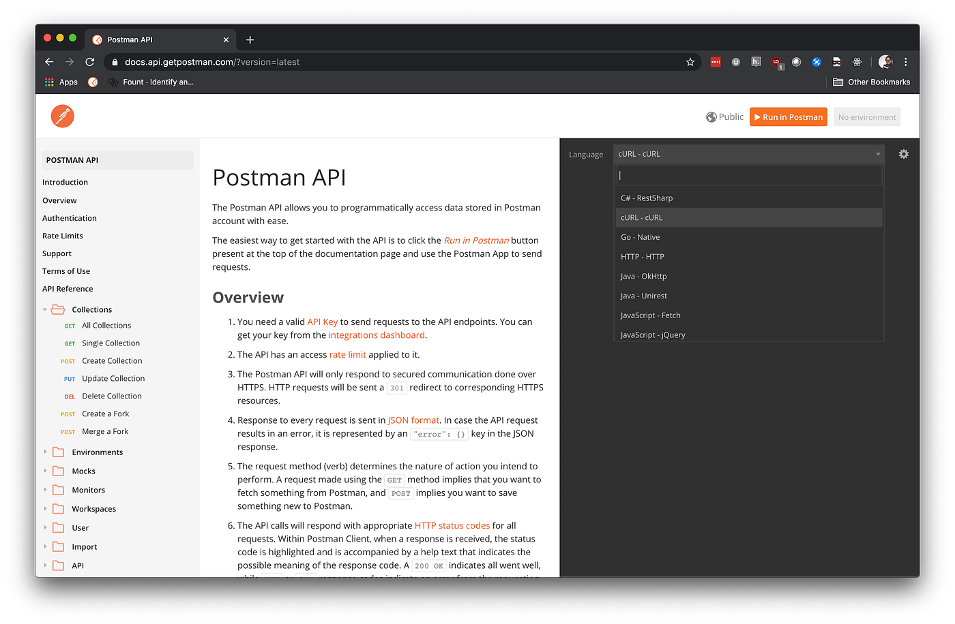Viewport: 955px width, 624px height.
Task: Open the LastPass extension
Action: pyautogui.click(x=716, y=61)
